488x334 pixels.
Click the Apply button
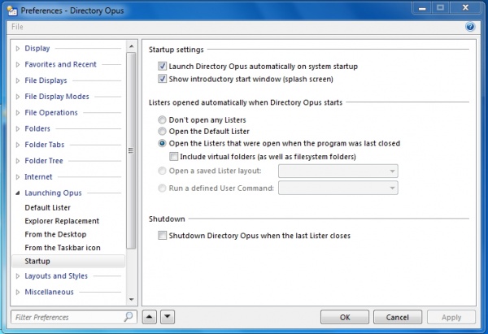click(x=451, y=317)
